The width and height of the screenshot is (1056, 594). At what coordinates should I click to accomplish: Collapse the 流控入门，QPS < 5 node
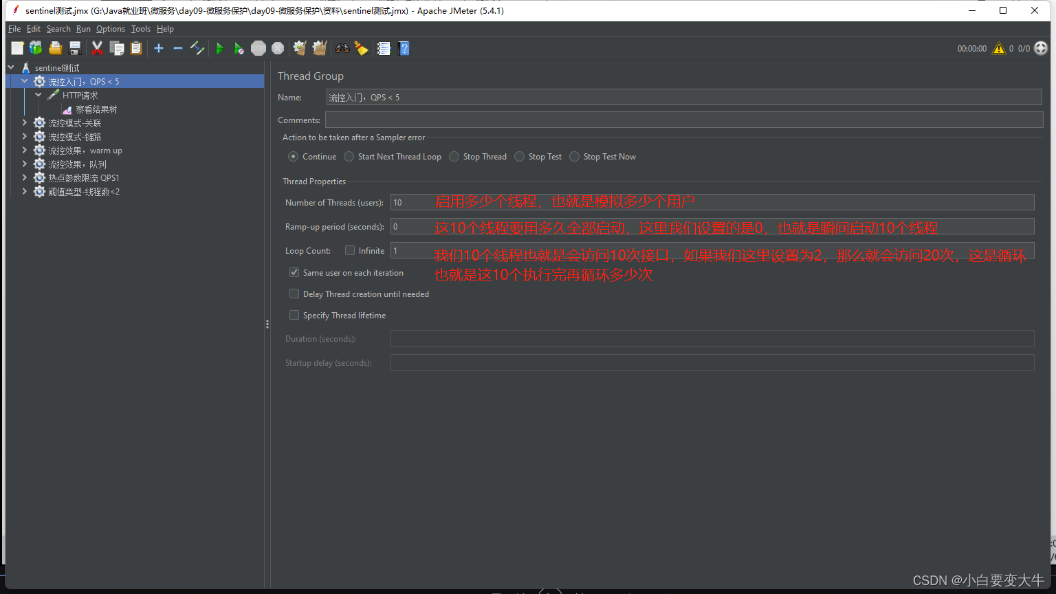[25, 81]
